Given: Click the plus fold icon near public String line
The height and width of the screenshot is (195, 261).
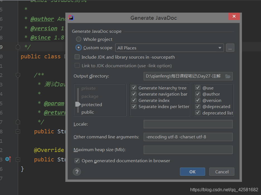Looking at the screenshot, I should pos(18,132).
